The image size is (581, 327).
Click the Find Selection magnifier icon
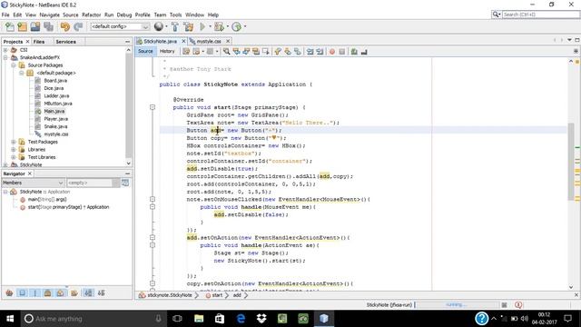(226, 52)
